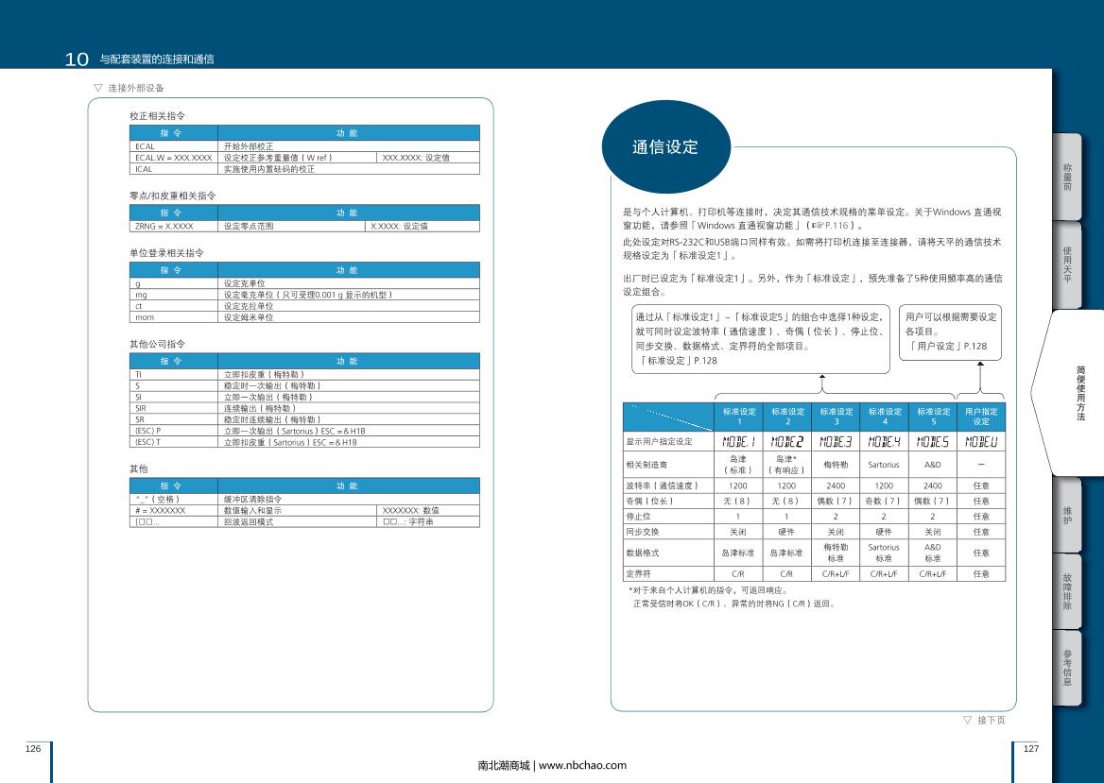Click the MODE.3 display icon
Image resolution: width=1104 pixels, height=783 pixels.
point(836,441)
